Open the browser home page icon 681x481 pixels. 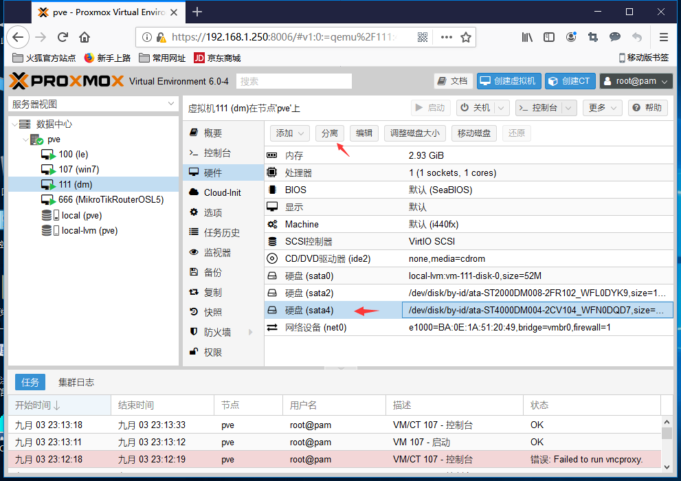point(85,37)
